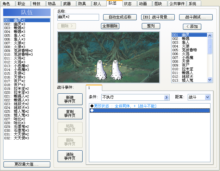Select the 更改状态 event command line
The height and width of the screenshot is (171, 220).
coord(150,106)
